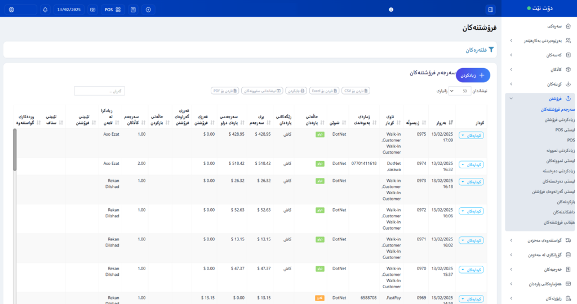This screenshot has width=577, height=304.
Task: Open notifications bell icon
Action: (x=45, y=10)
